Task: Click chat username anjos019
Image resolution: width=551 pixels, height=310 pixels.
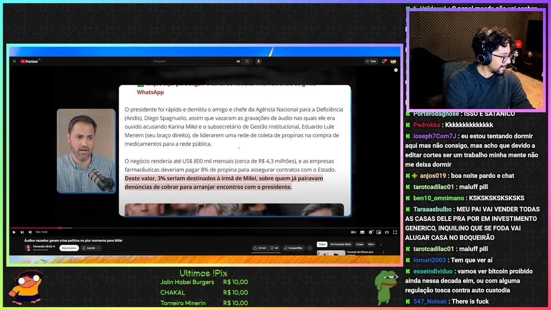Action: (433, 176)
